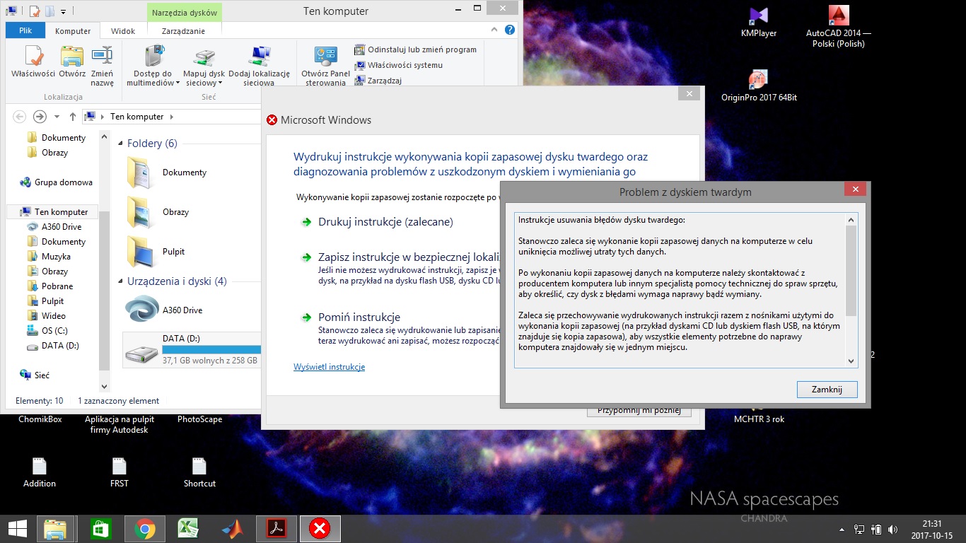Click Odinstaluj lub zmień program

pos(416,49)
